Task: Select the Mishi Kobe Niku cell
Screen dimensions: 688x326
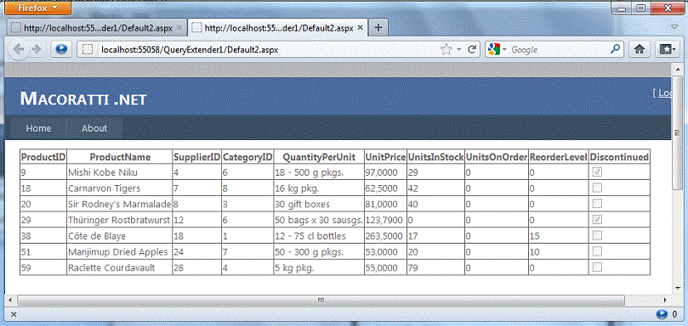Action: 120,172
